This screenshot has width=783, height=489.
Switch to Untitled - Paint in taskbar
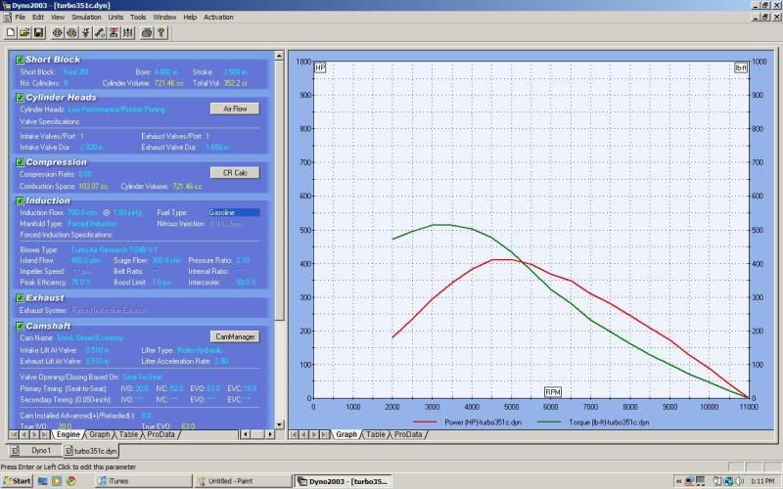coord(240,481)
